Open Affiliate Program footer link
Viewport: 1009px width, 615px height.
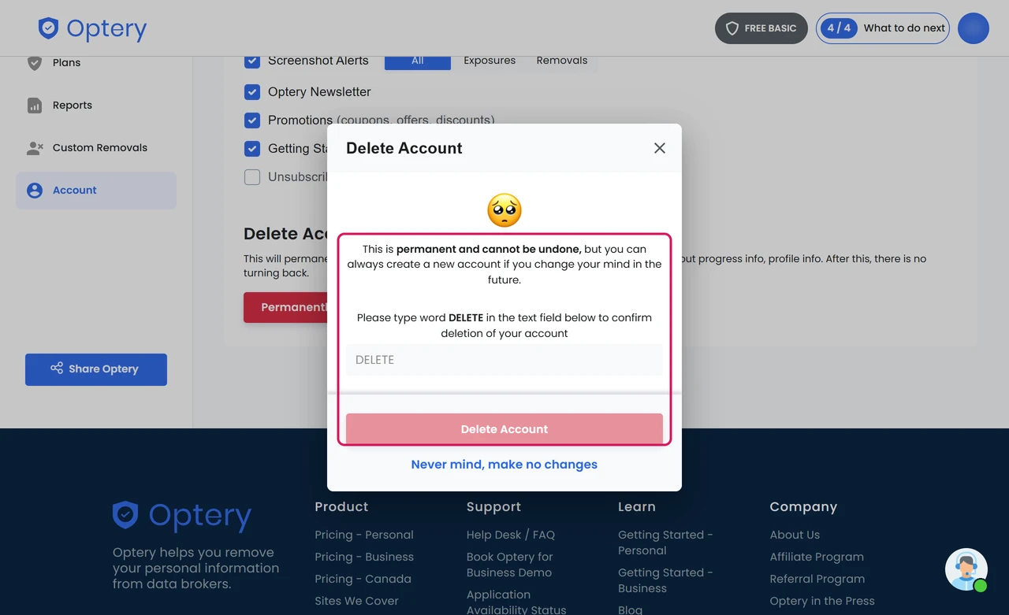pos(817,557)
